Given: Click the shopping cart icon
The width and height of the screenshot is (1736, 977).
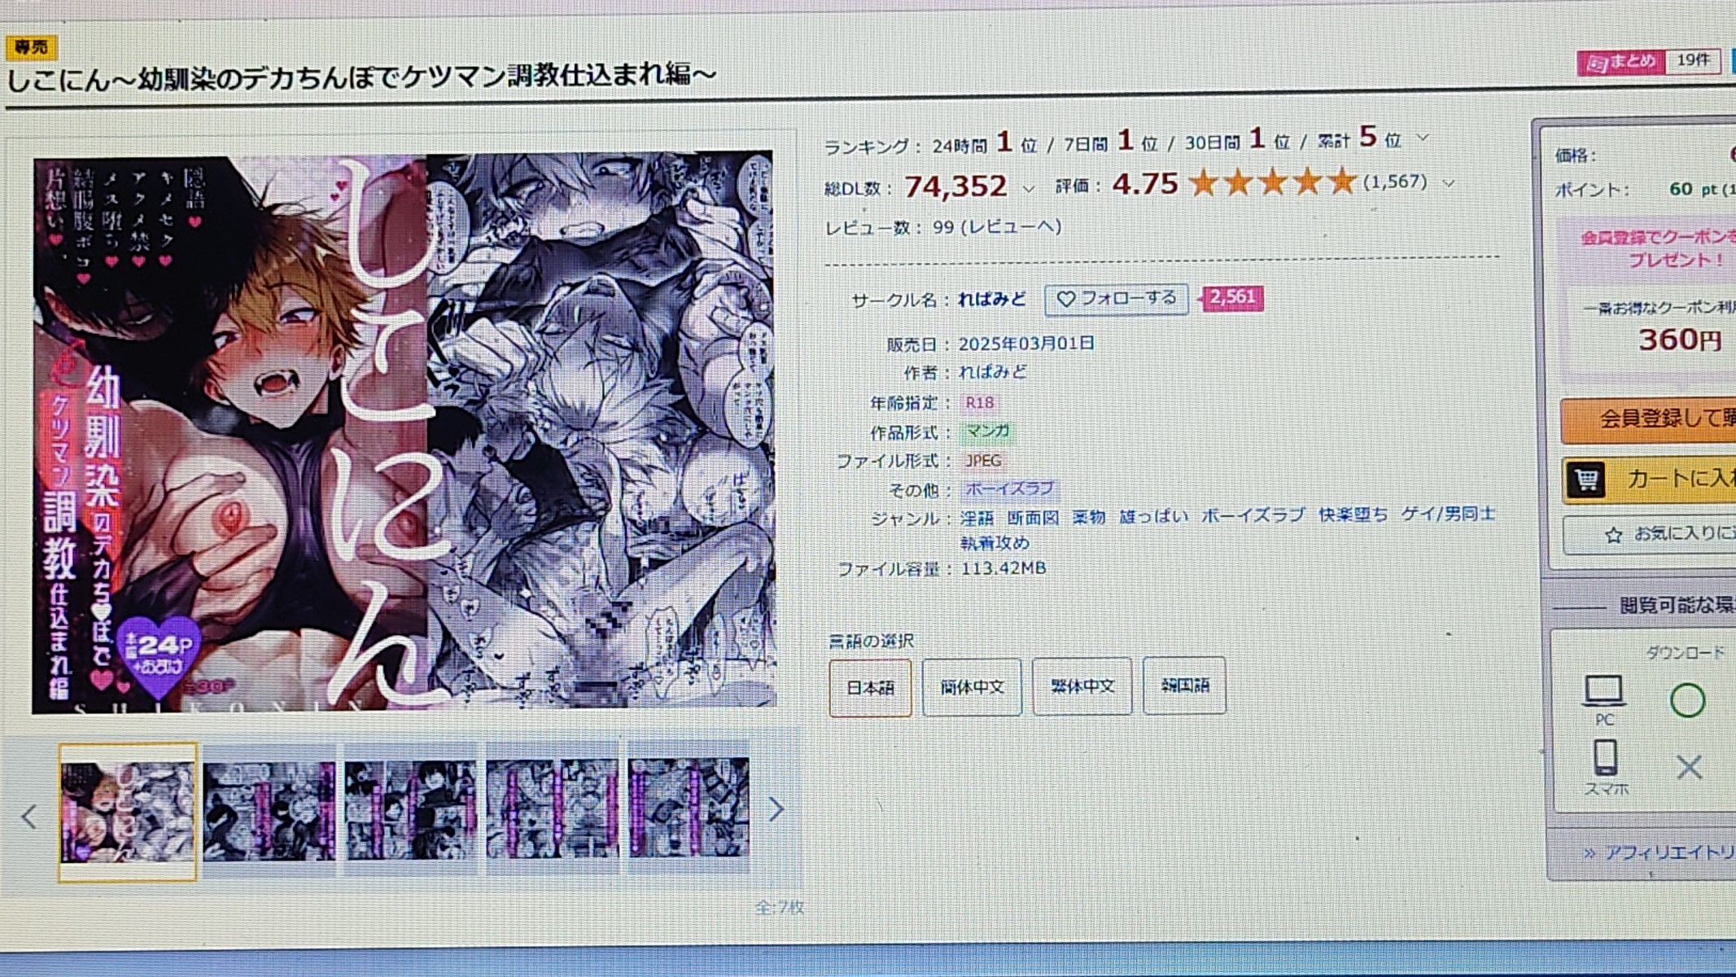Looking at the screenshot, I should click(1586, 480).
